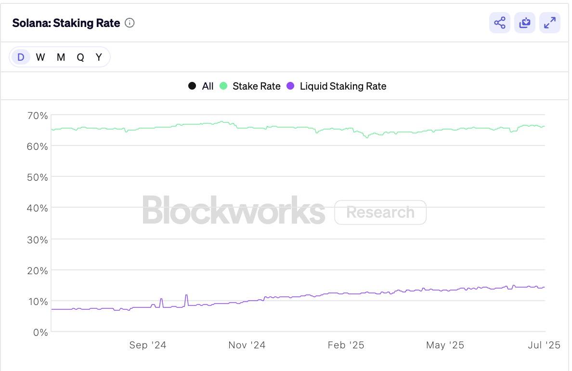Switch to Weekly timeframe W
This screenshot has width=572, height=371.
pyautogui.click(x=40, y=57)
